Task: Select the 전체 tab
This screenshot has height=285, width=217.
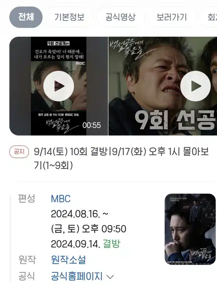Action: click(x=26, y=17)
